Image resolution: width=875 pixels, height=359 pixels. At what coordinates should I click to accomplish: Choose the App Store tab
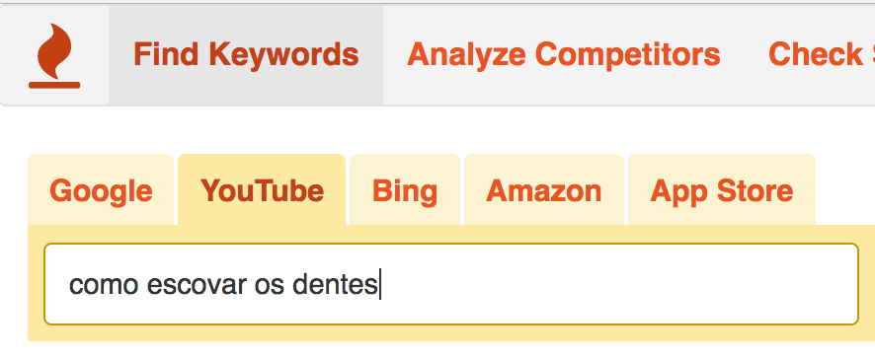722,190
